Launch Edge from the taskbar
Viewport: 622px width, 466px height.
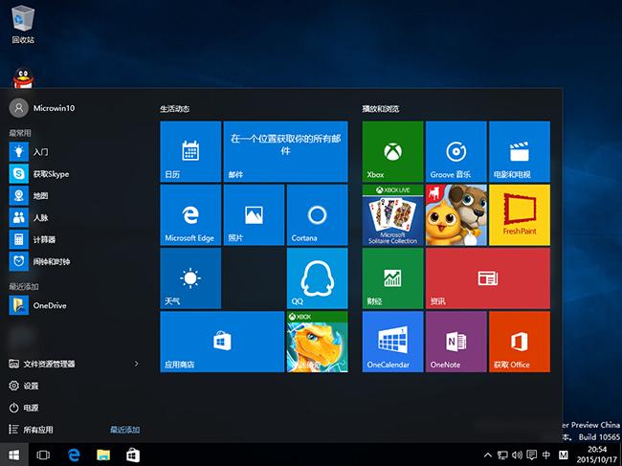(x=74, y=455)
